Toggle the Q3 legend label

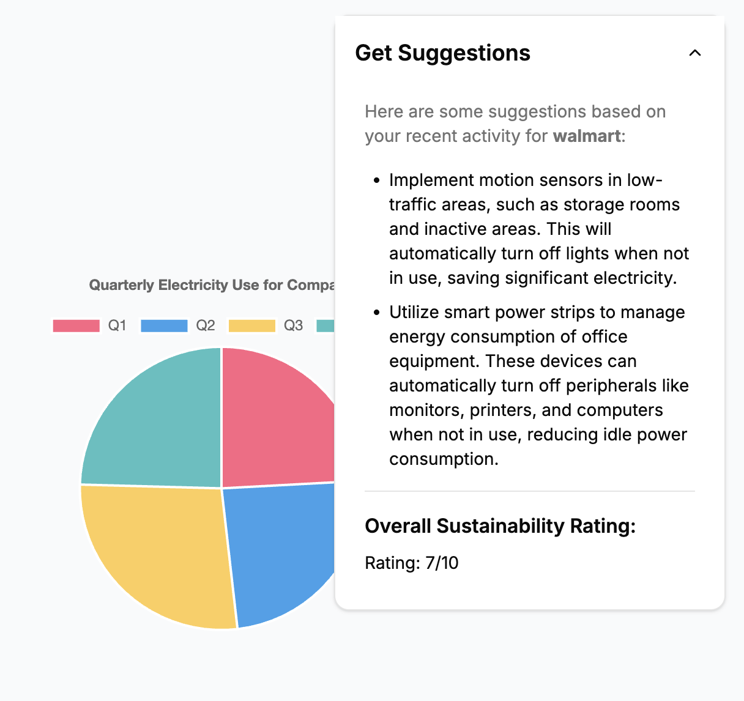293,325
